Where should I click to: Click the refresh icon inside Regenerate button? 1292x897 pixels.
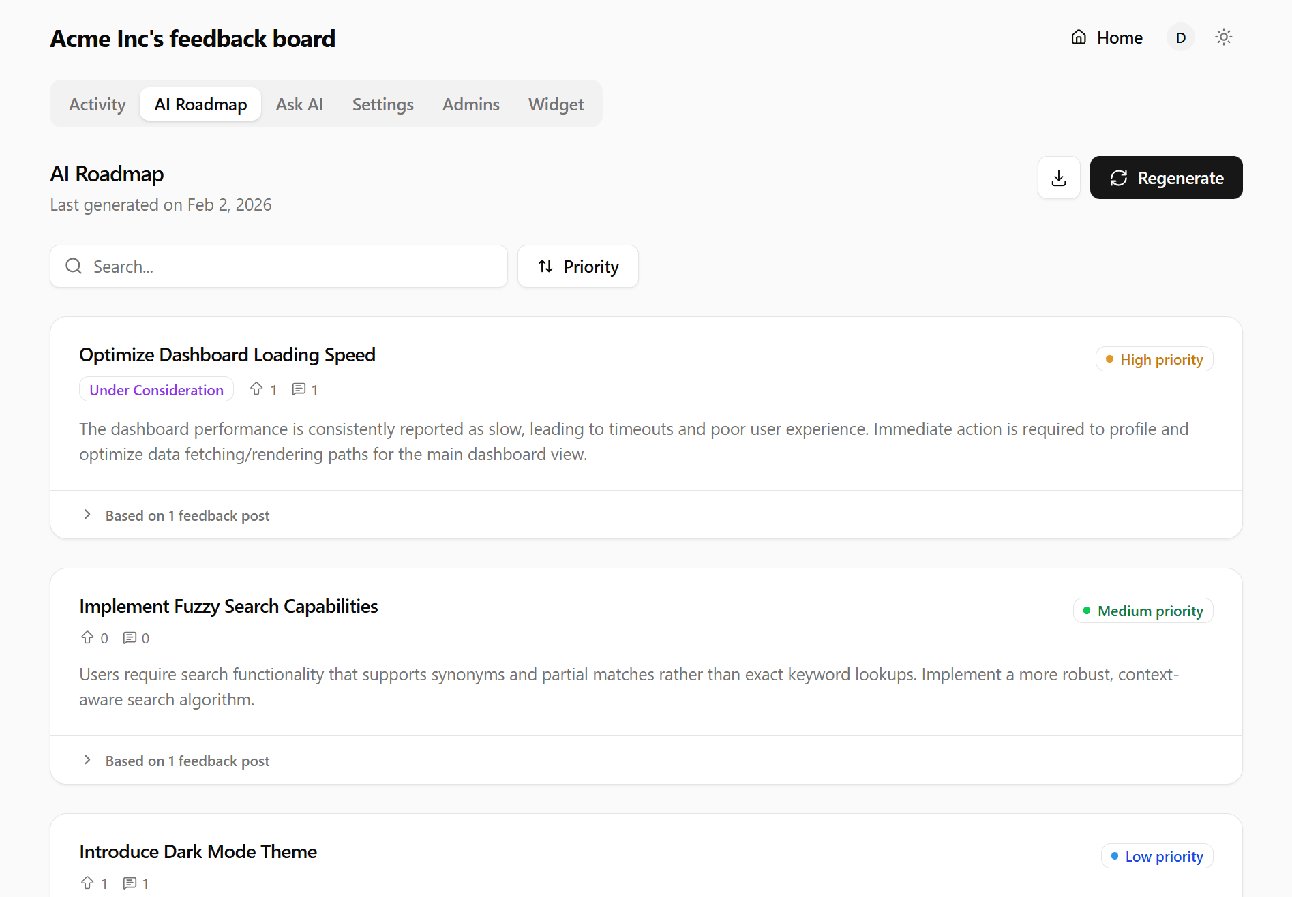[x=1118, y=178]
